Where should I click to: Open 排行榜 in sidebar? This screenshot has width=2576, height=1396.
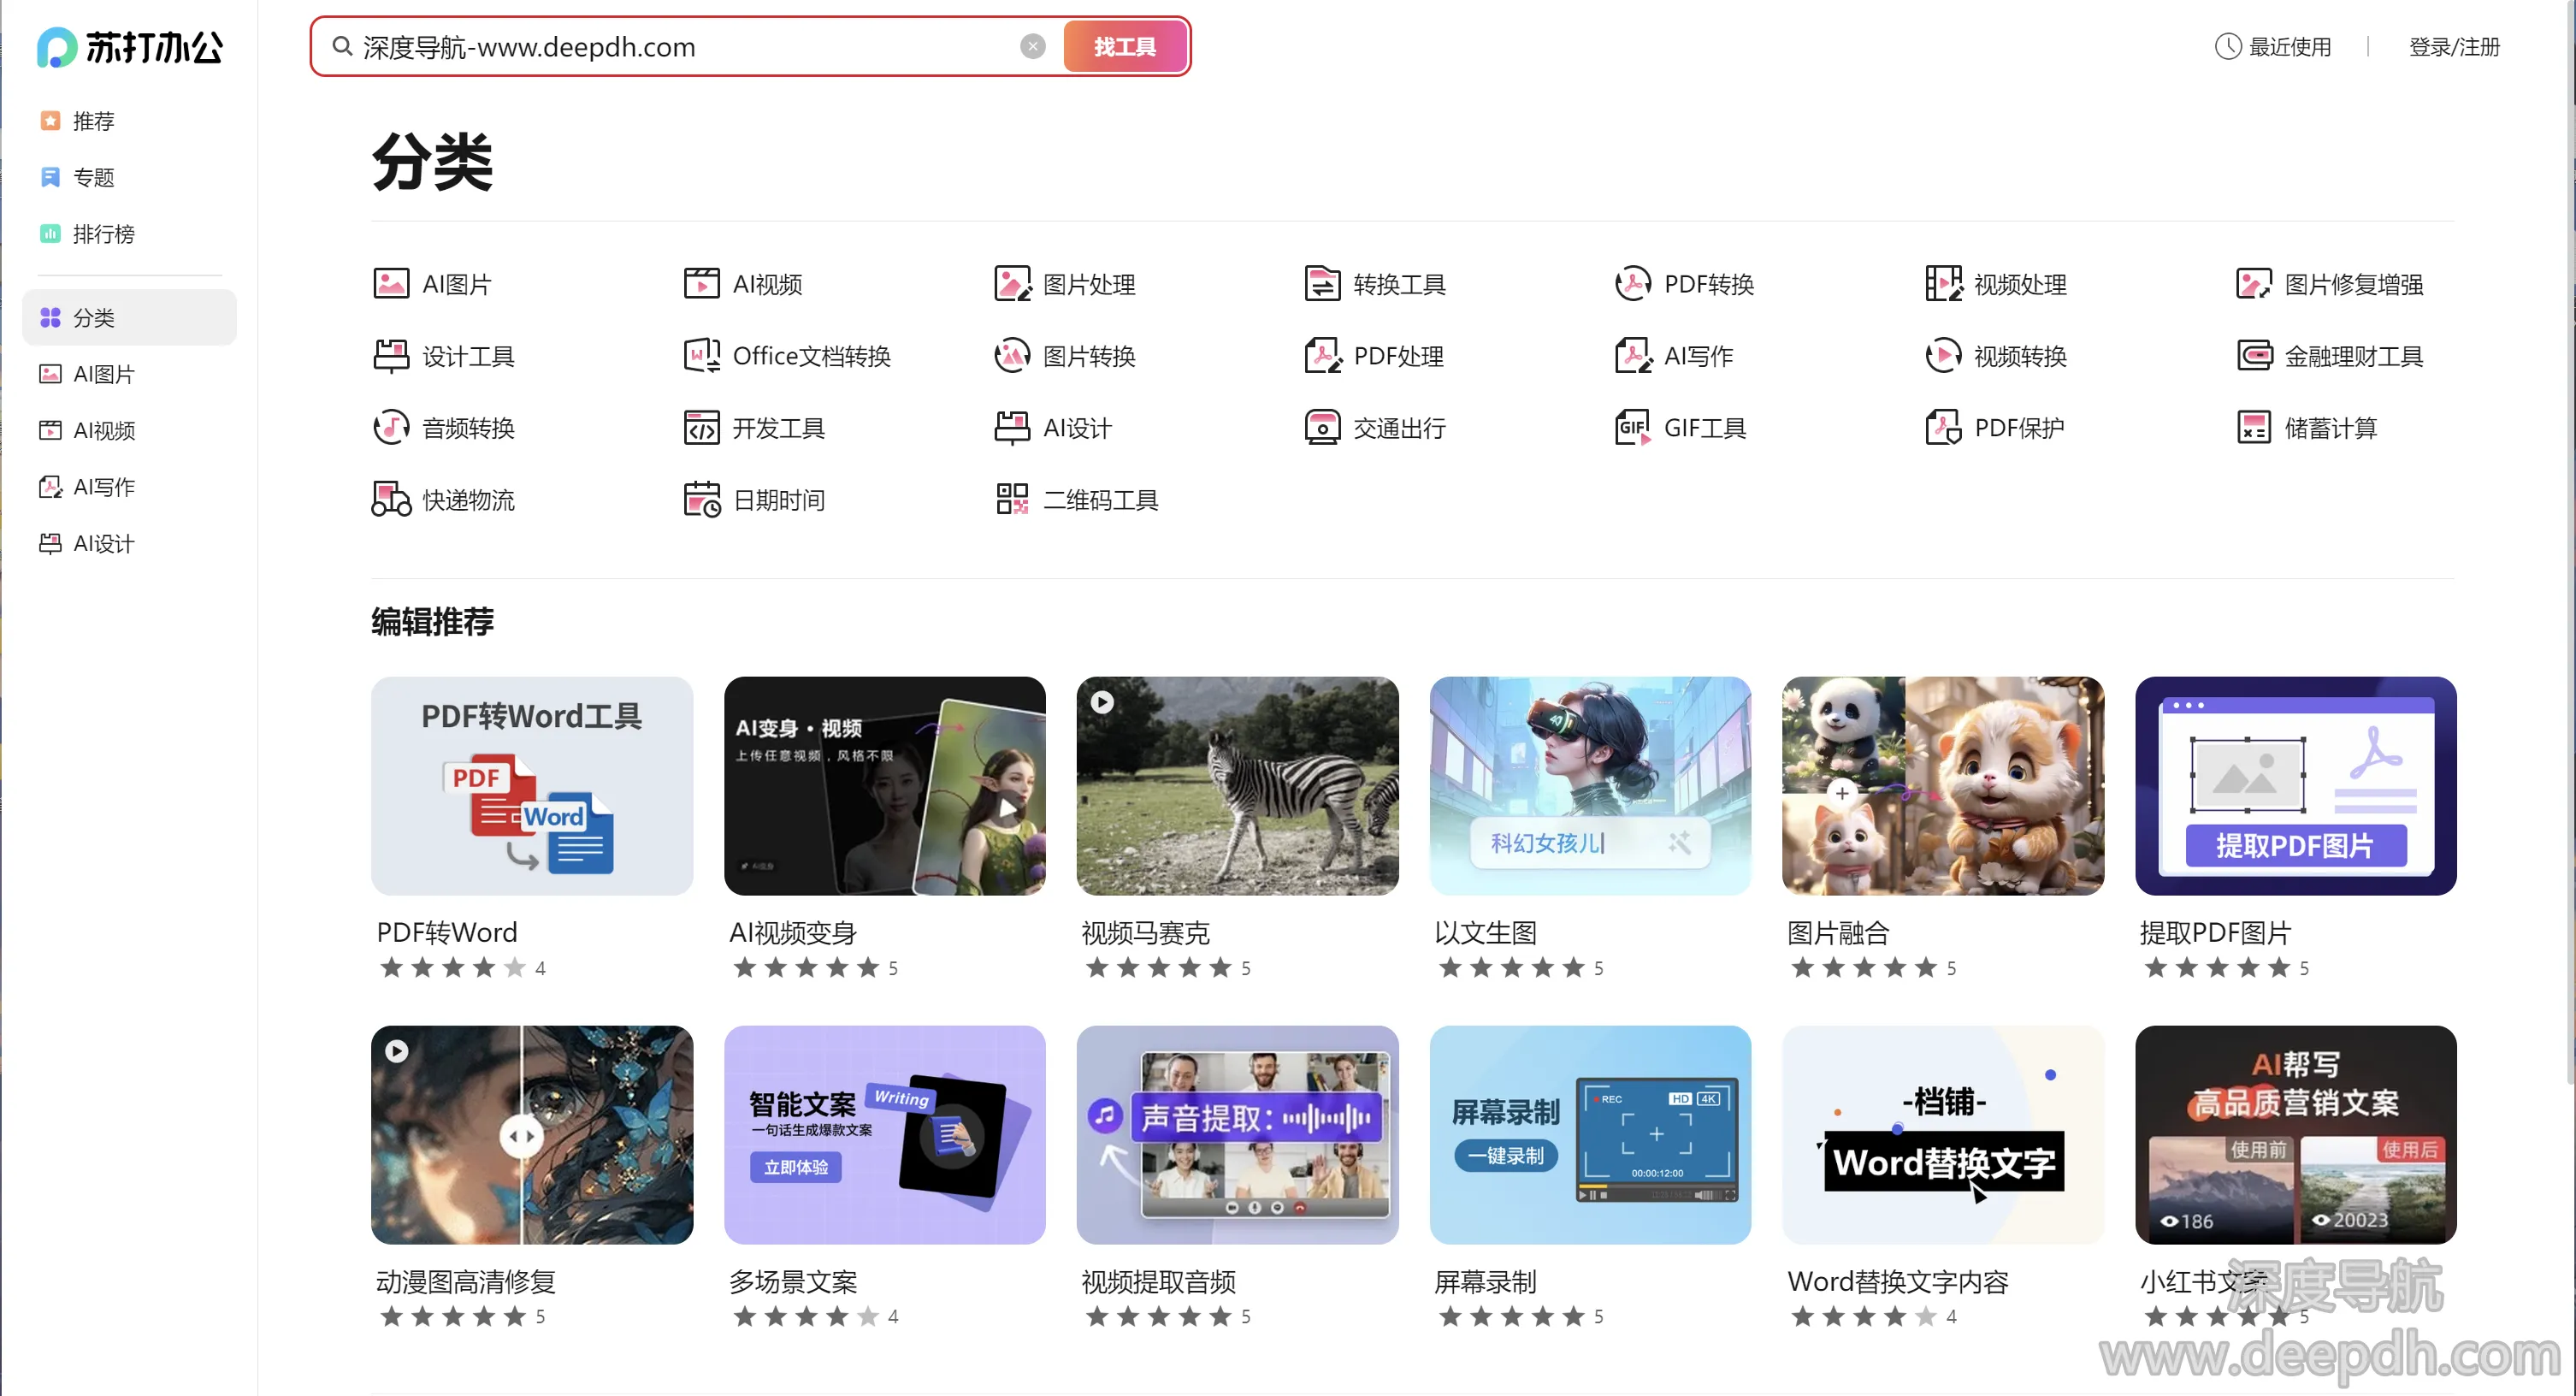[103, 234]
